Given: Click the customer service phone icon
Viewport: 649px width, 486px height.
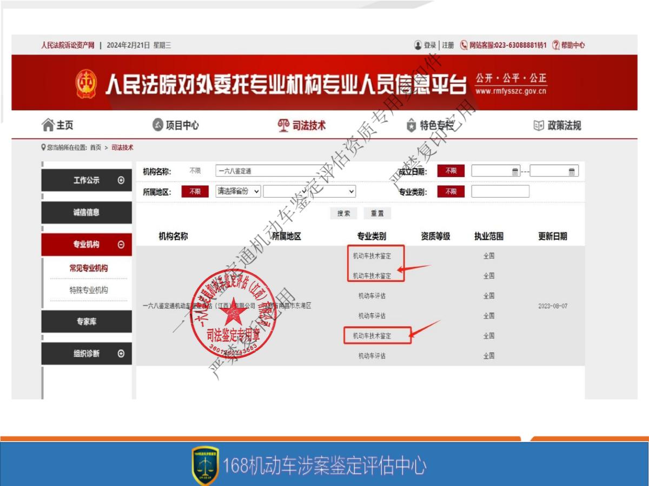Looking at the screenshot, I should (464, 45).
